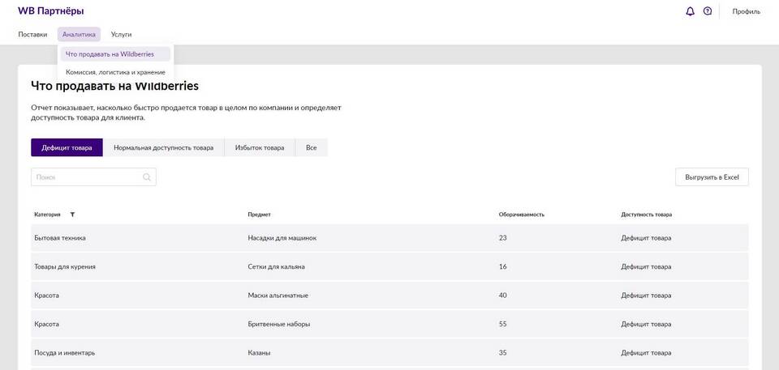
Task: Click the Оборачиваемость column header
Action: tap(522, 215)
